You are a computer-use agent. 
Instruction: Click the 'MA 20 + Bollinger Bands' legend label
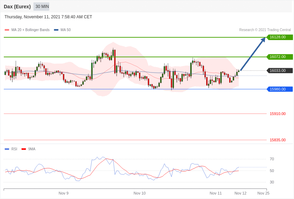click(x=30, y=30)
